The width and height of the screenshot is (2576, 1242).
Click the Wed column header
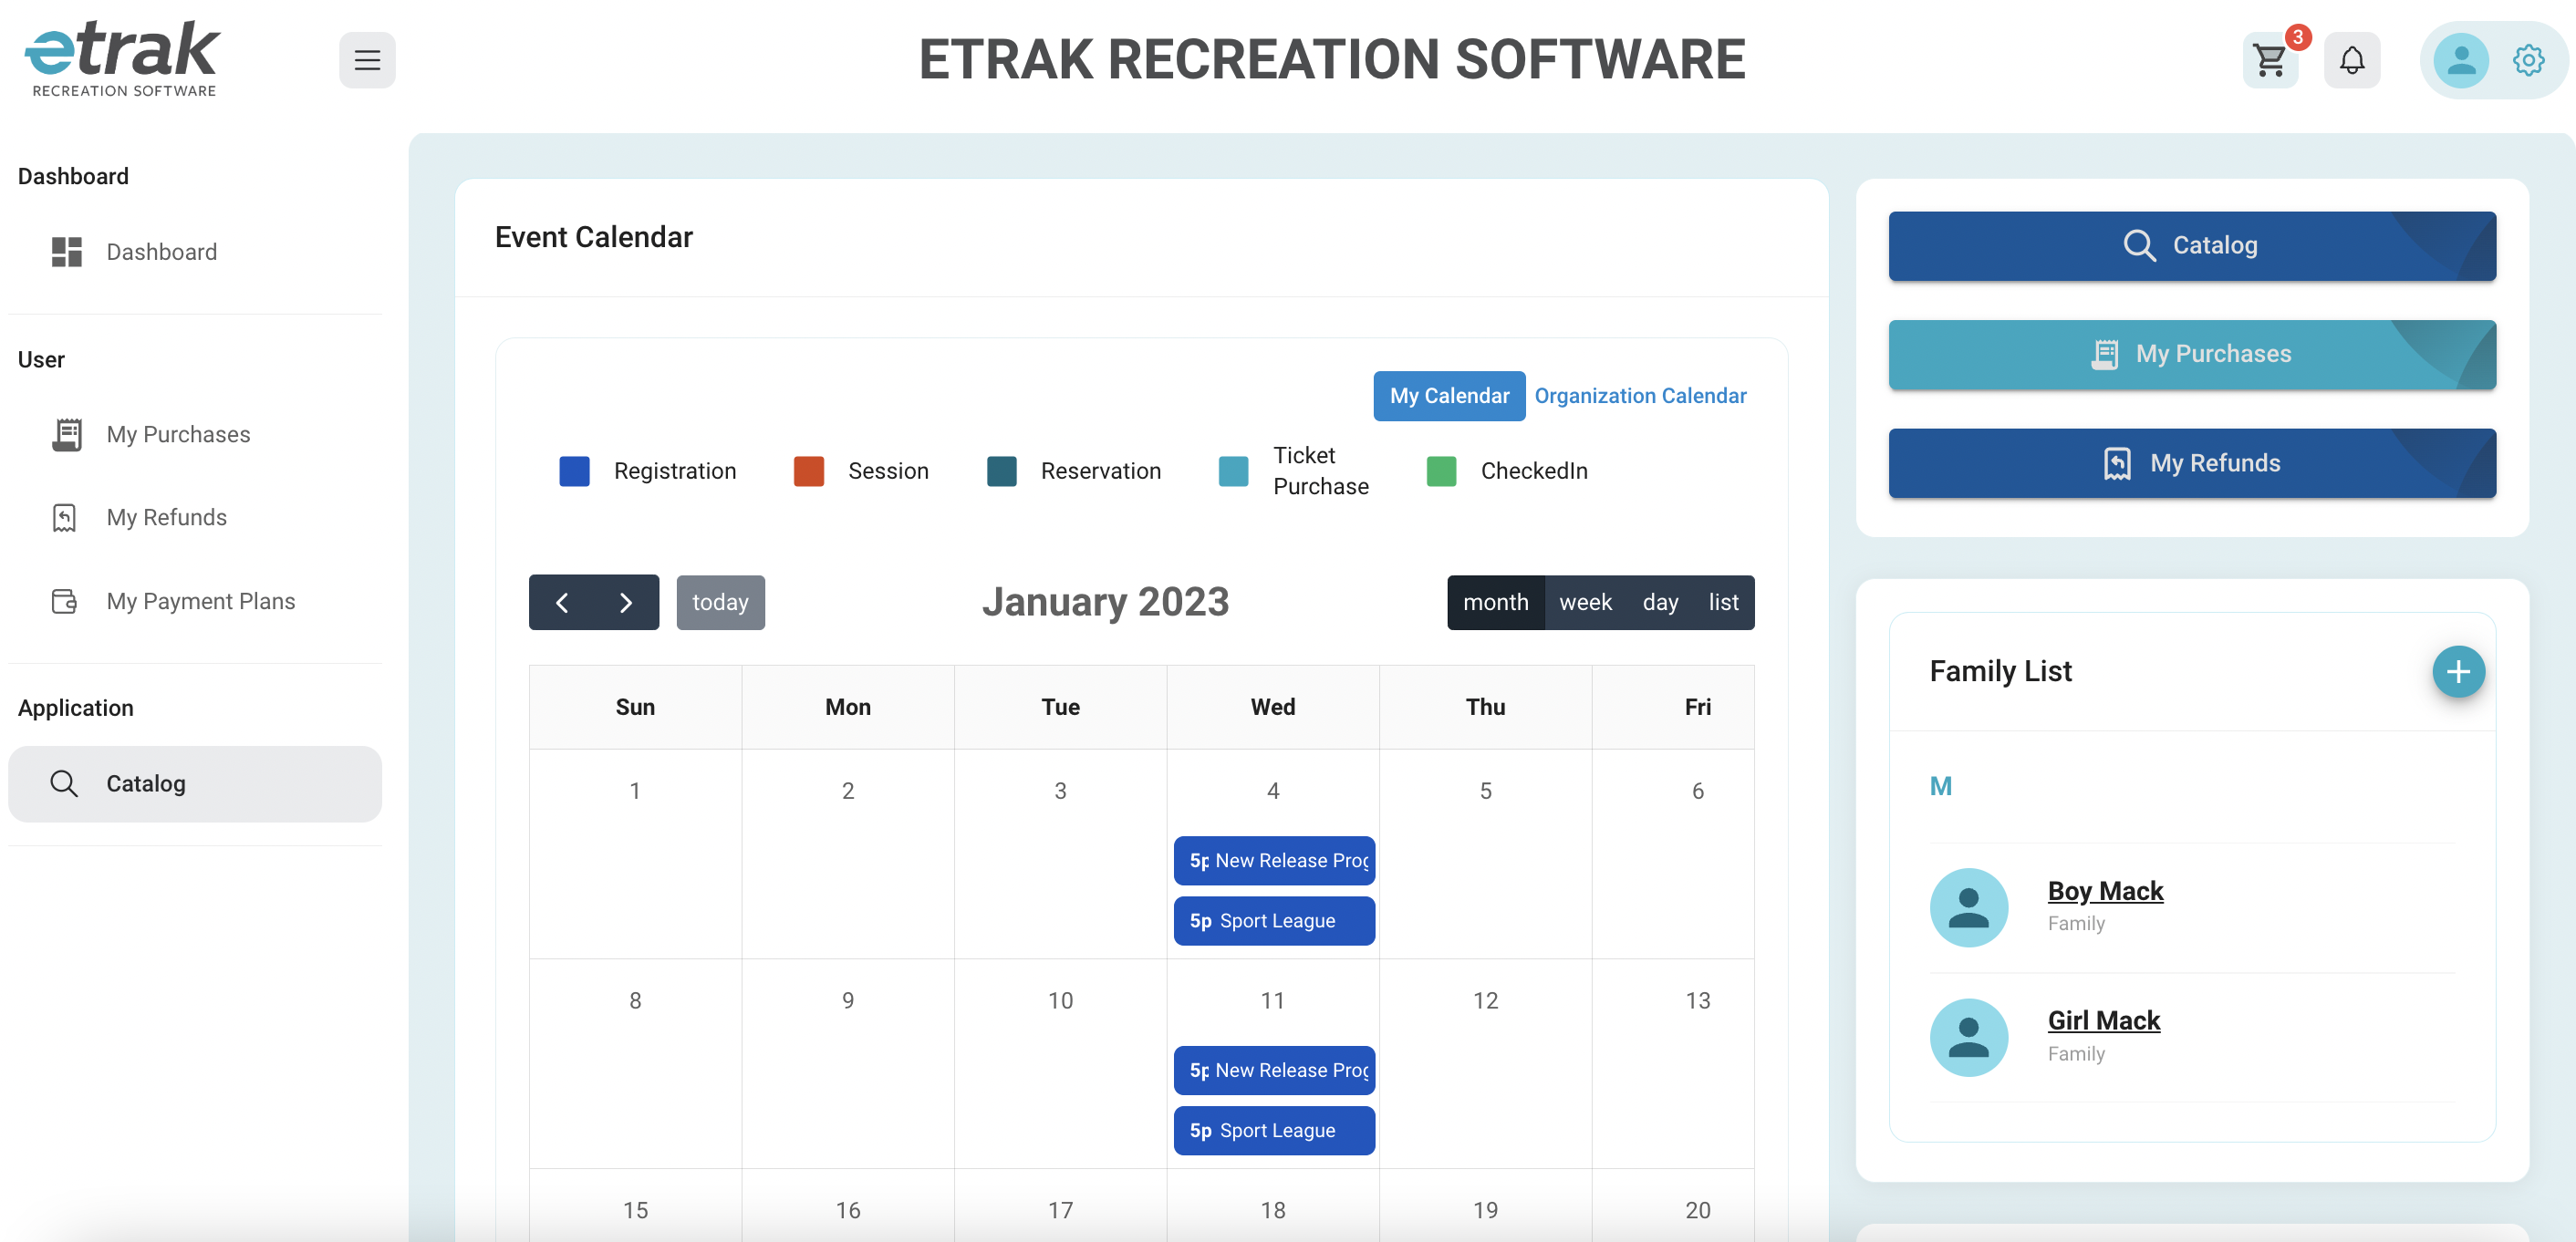coord(1272,708)
